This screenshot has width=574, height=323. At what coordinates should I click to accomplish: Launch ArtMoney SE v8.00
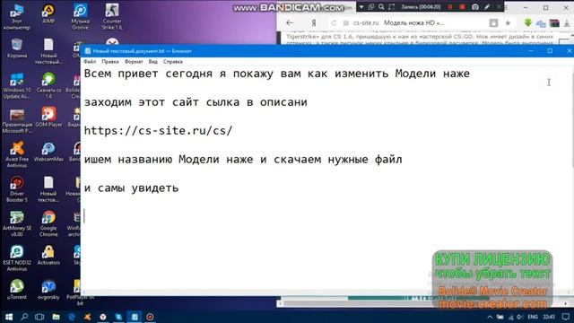16,223
